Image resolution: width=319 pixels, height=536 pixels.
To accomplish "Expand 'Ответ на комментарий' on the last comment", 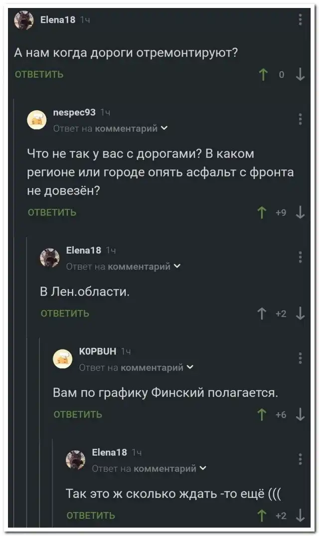I will click(150, 468).
